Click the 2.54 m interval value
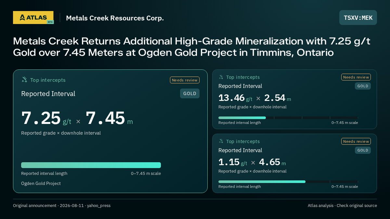Viewport: 390px width, 219px height. pyautogui.click(x=278, y=98)
